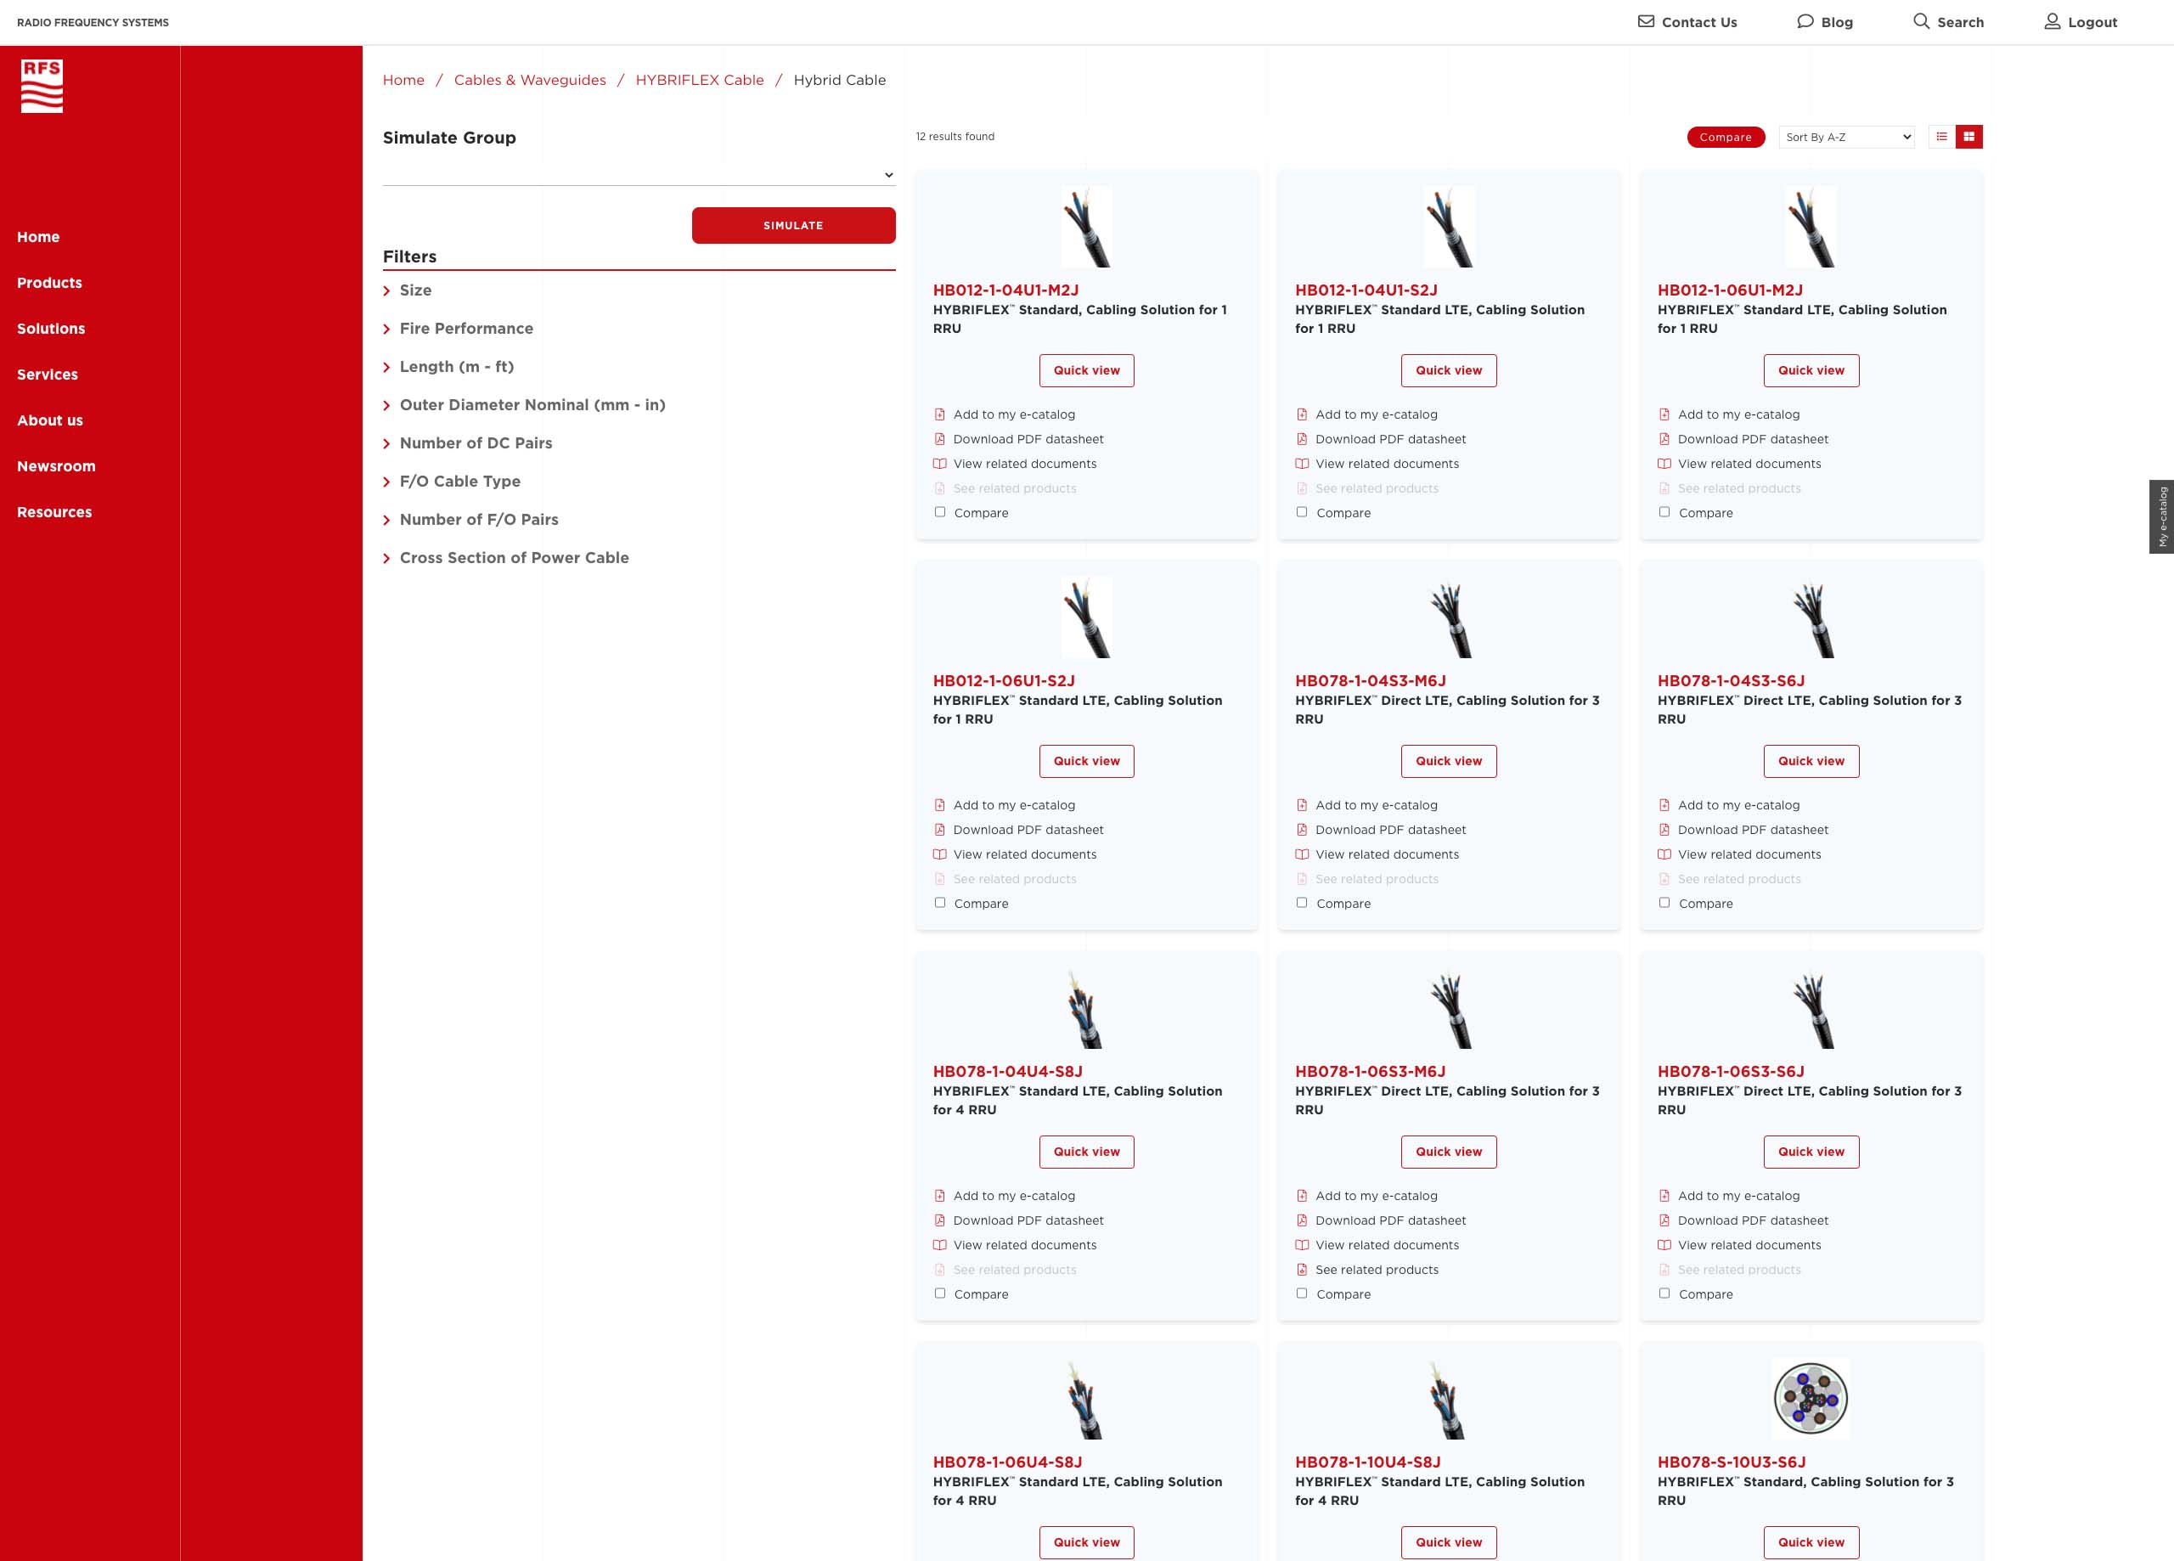
Task: Click the RFS logo icon
Action: pyautogui.click(x=42, y=87)
